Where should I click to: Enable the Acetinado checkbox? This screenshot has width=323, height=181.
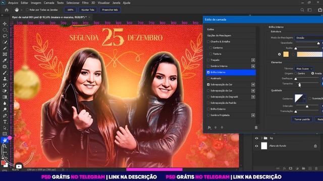pos(208,78)
